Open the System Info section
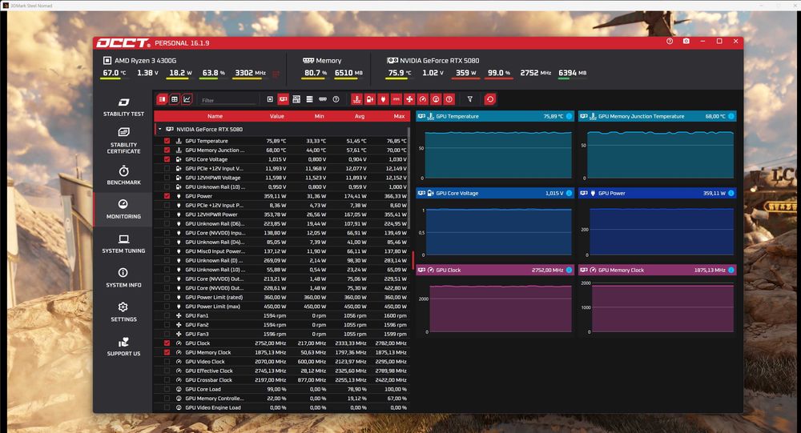The width and height of the screenshot is (801, 433). (x=123, y=278)
